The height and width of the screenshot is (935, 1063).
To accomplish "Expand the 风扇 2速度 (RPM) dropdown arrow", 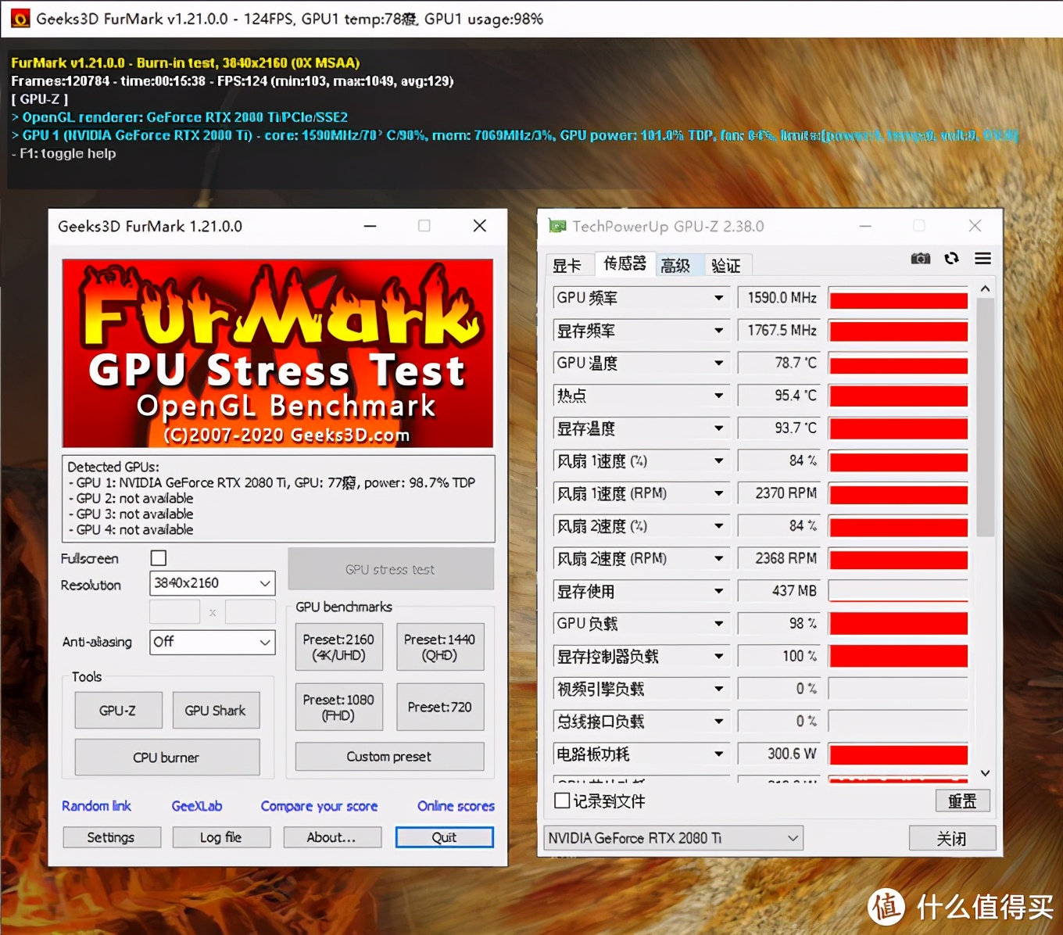I will tap(718, 559).
